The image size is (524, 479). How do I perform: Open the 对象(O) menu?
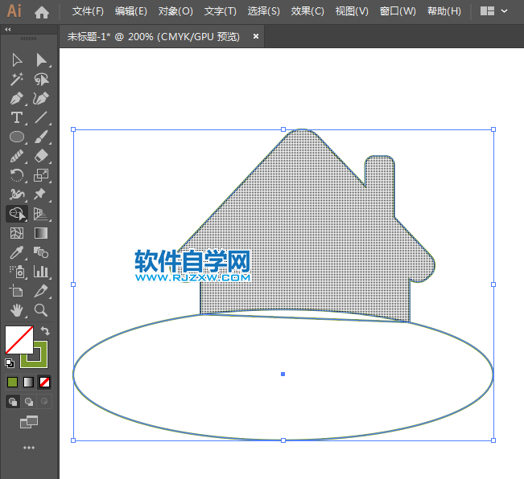coord(175,11)
